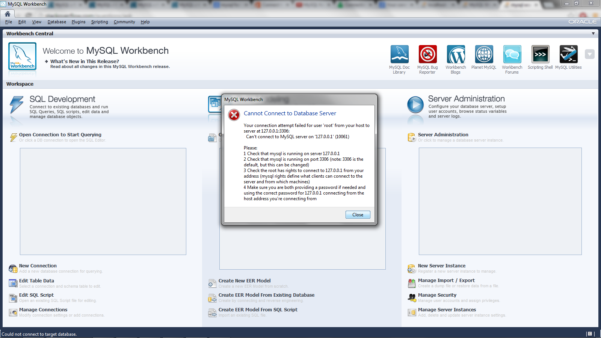Image resolution: width=601 pixels, height=338 pixels.
Task: Click 'Open Connection to Start Querying' heading
Action: pos(60,134)
